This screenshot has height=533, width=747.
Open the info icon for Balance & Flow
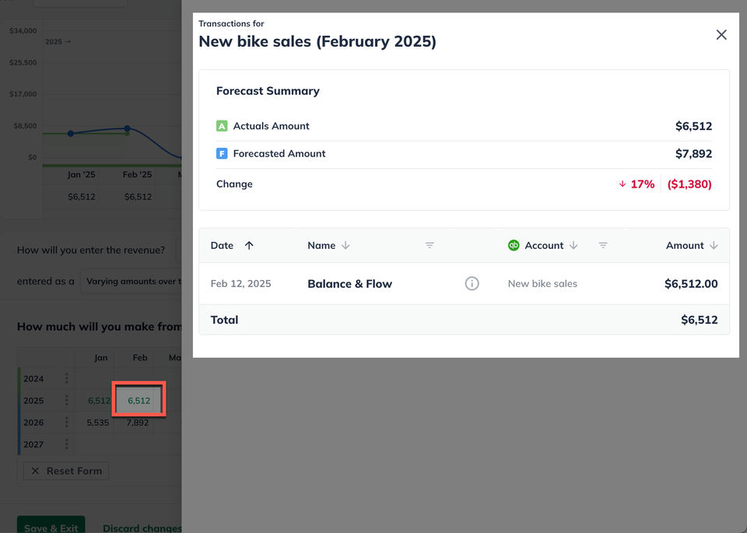[472, 283]
